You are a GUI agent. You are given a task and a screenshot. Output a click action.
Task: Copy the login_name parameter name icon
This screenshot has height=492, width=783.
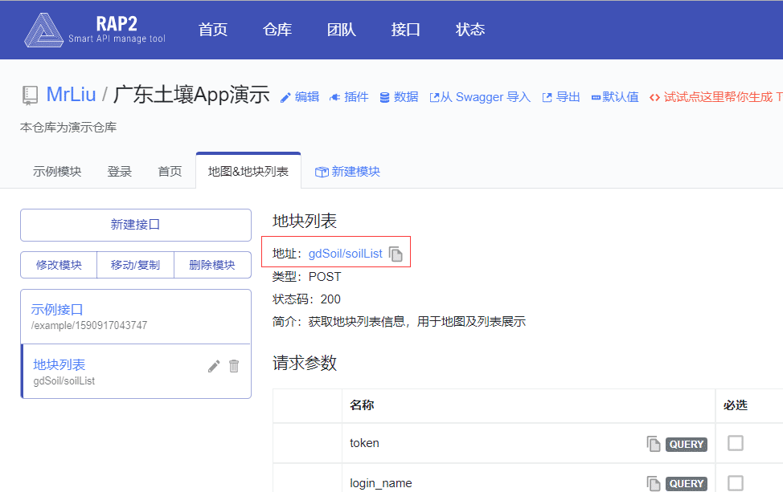[x=654, y=483]
